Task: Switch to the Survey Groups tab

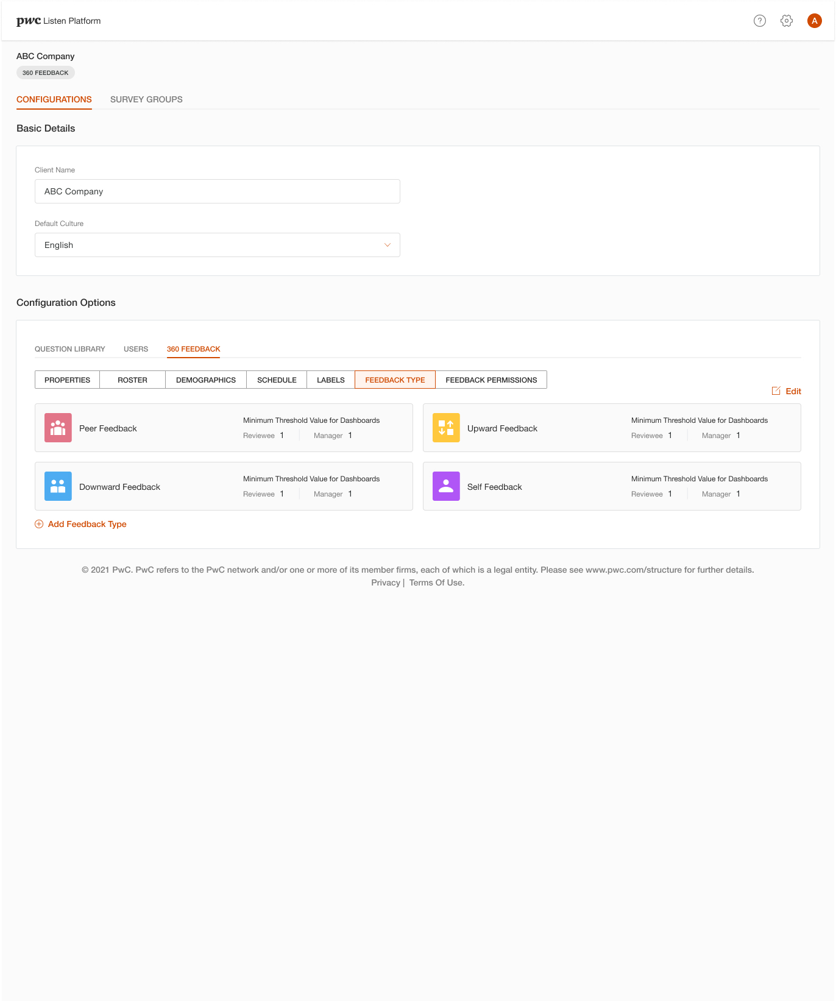Action: coord(146,99)
